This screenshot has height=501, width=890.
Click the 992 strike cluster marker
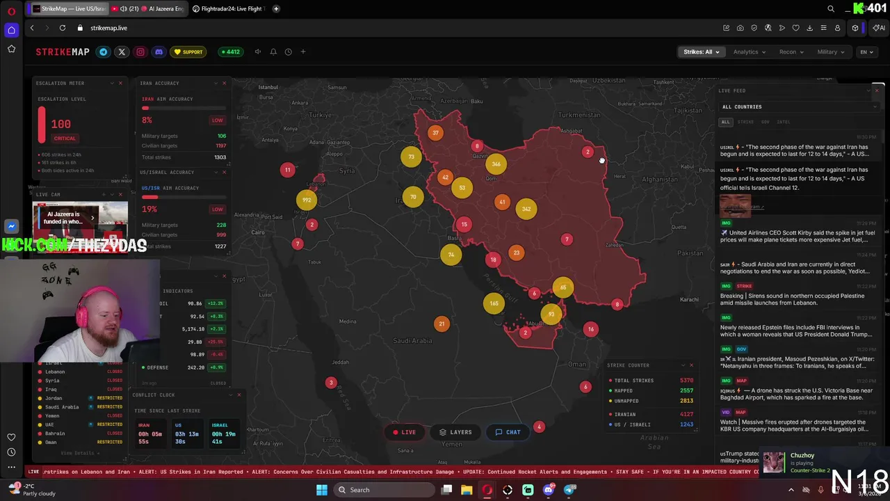tap(307, 200)
